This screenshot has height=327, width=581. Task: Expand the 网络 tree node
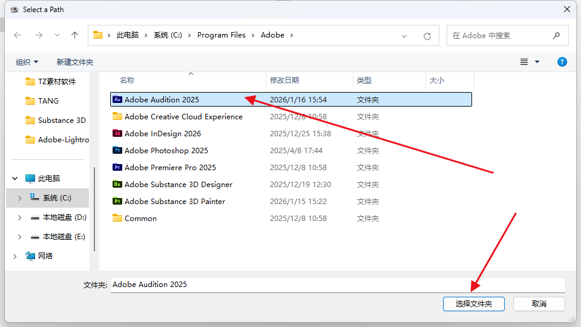(x=15, y=256)
